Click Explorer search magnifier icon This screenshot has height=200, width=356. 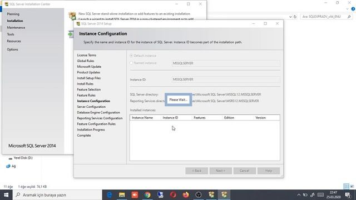pos(349,17)
